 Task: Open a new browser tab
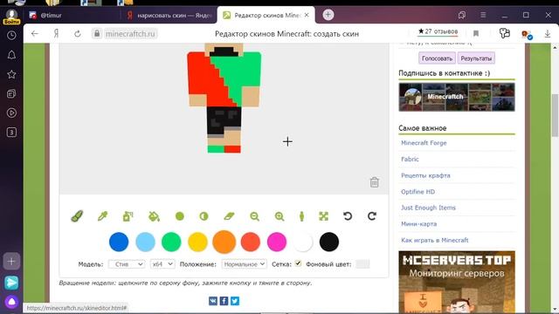coord(328,15)
